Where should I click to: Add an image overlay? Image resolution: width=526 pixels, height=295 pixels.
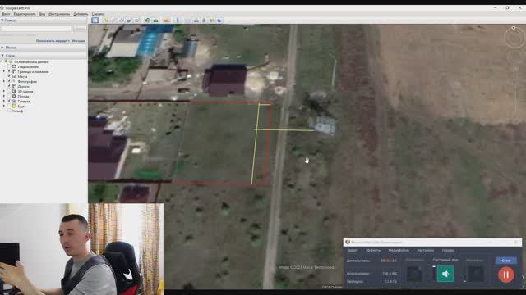tap(129, 20)
